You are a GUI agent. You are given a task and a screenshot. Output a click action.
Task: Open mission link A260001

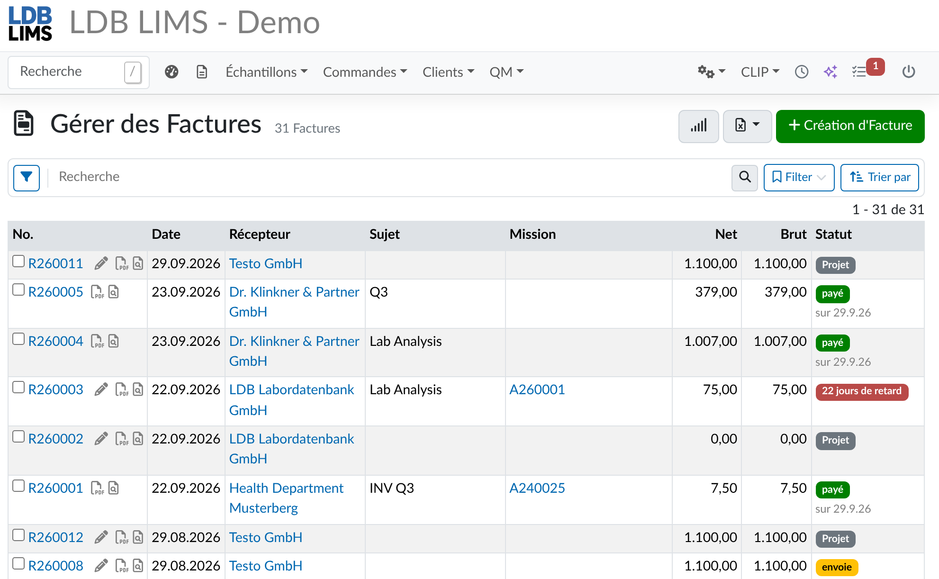click(537, 389)
